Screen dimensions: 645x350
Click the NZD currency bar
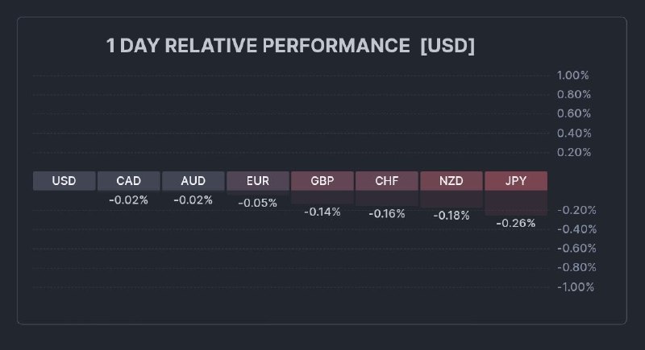click(451, 181)
